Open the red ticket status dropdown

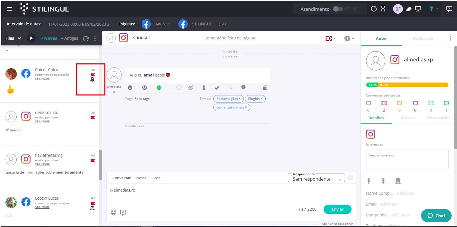tap(330, 38)
